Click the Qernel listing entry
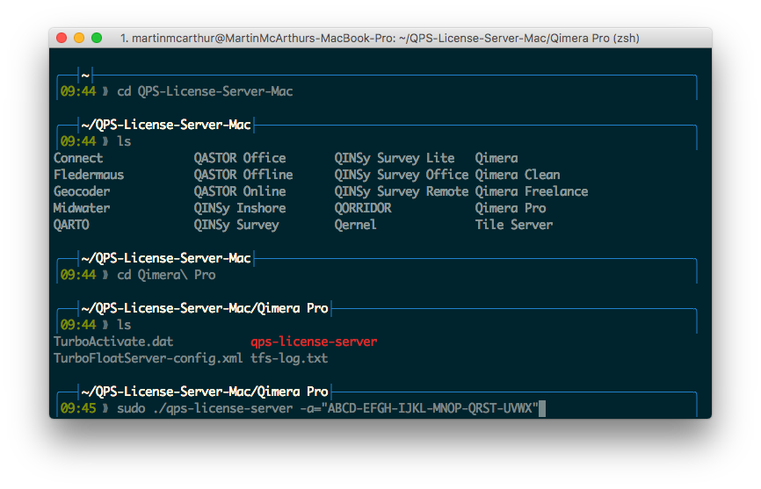The width and height of the screenshot is (761, 489). coord(355,225)
